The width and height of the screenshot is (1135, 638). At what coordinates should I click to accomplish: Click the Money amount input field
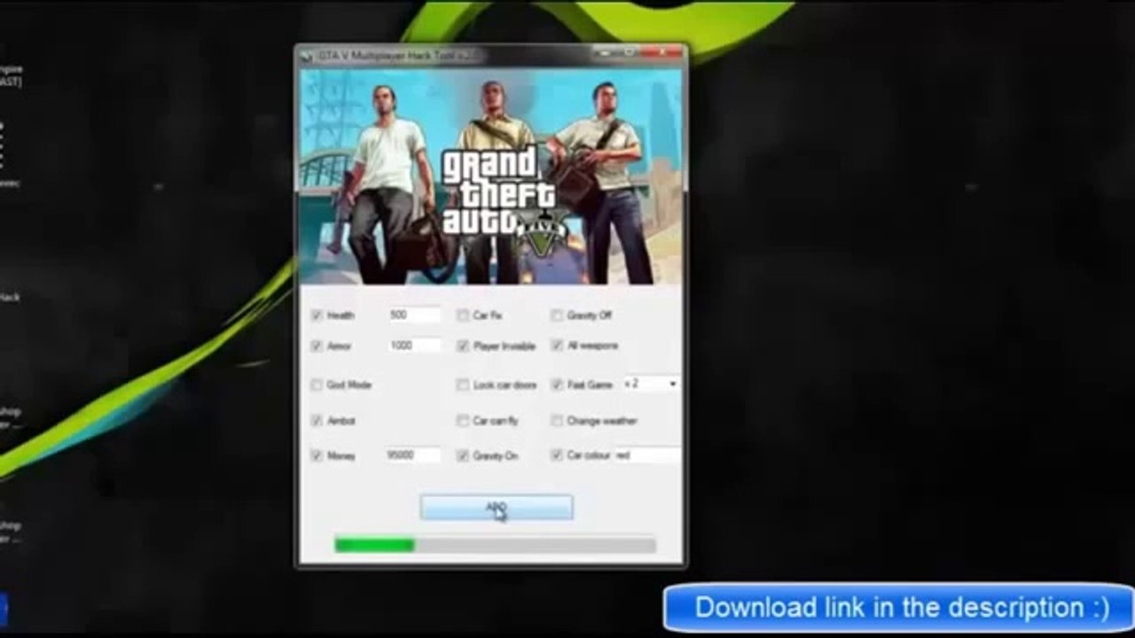(412, 455)
